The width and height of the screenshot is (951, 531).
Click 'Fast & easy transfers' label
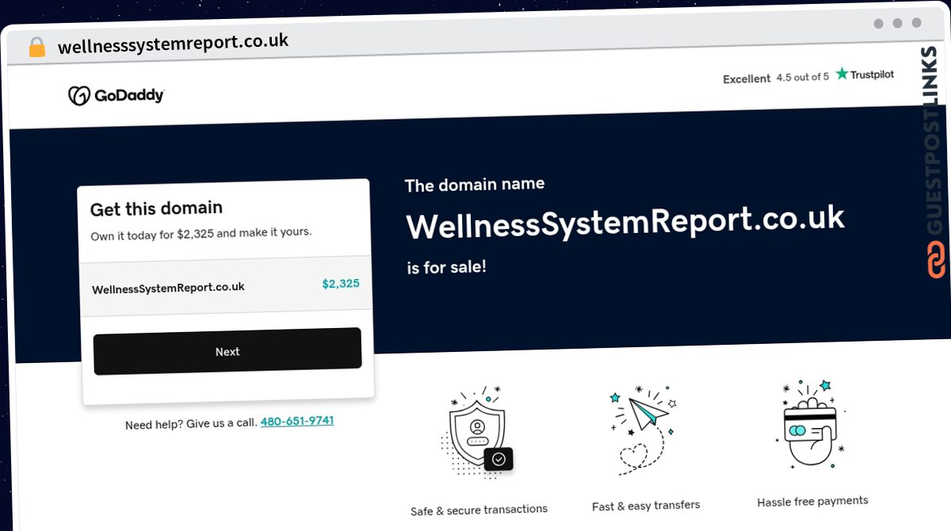pos(646,506)
